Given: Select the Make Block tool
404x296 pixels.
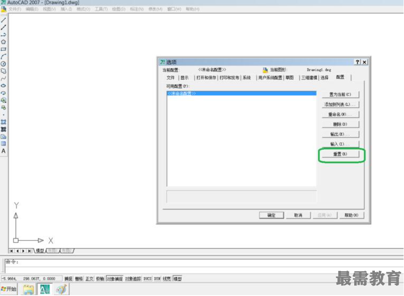Looking at the screenshot, I should point(4,108).
